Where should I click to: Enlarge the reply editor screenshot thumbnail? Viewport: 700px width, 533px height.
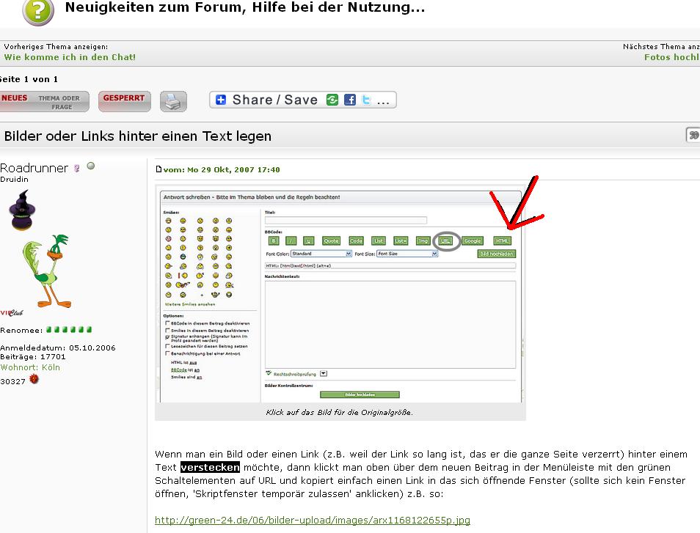[x=340, y=295]
